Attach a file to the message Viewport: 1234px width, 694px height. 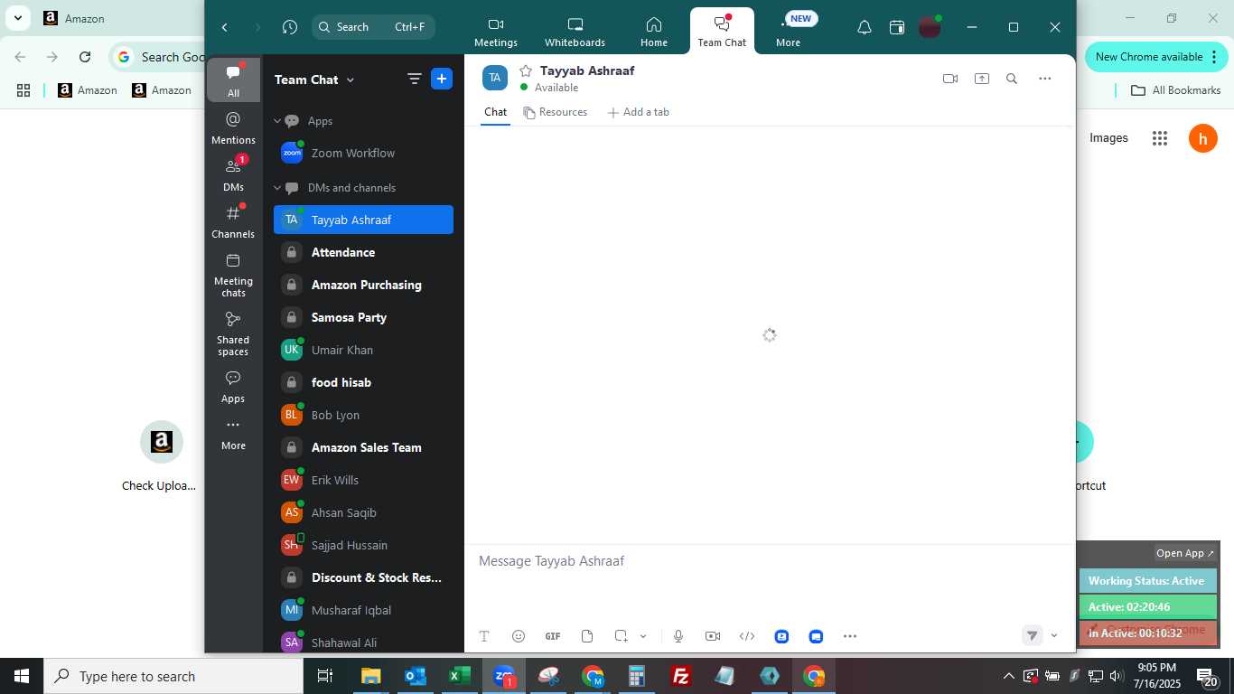587,636
